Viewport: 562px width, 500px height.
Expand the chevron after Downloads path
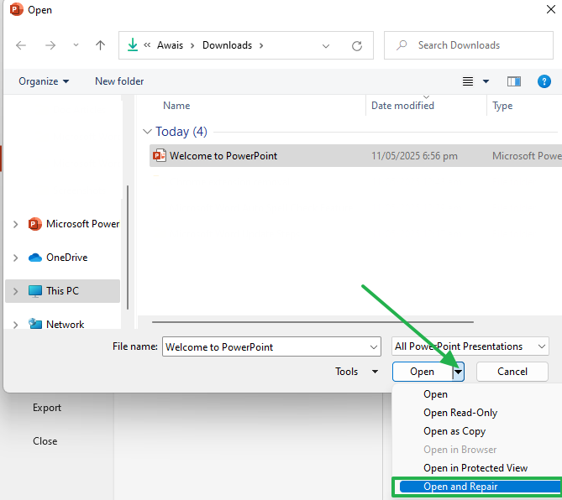coord(261,46)
